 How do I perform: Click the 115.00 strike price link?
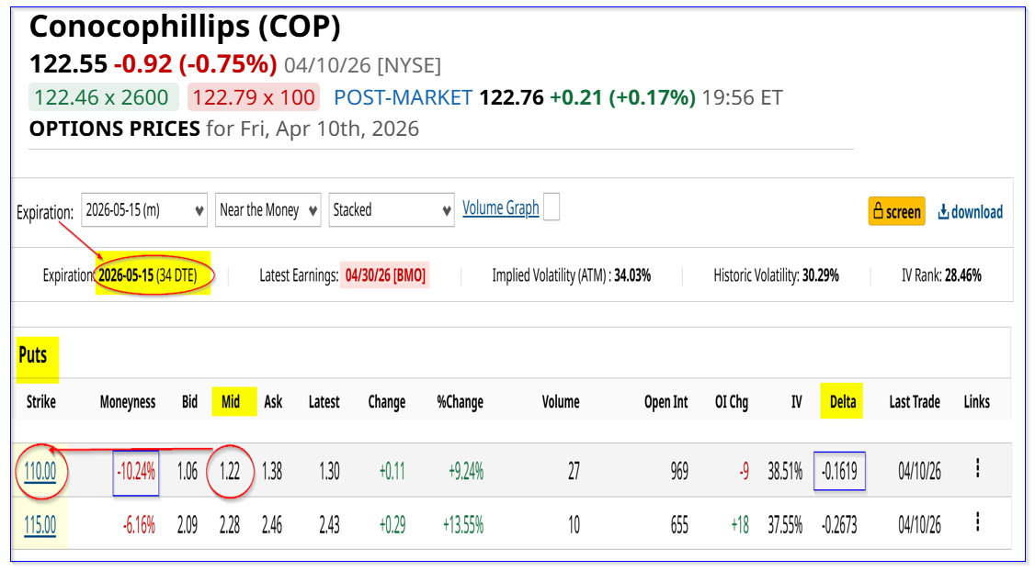click(x=40, y=525)
